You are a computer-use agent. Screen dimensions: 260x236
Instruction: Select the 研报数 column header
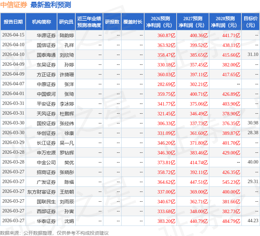click(112, 22)
